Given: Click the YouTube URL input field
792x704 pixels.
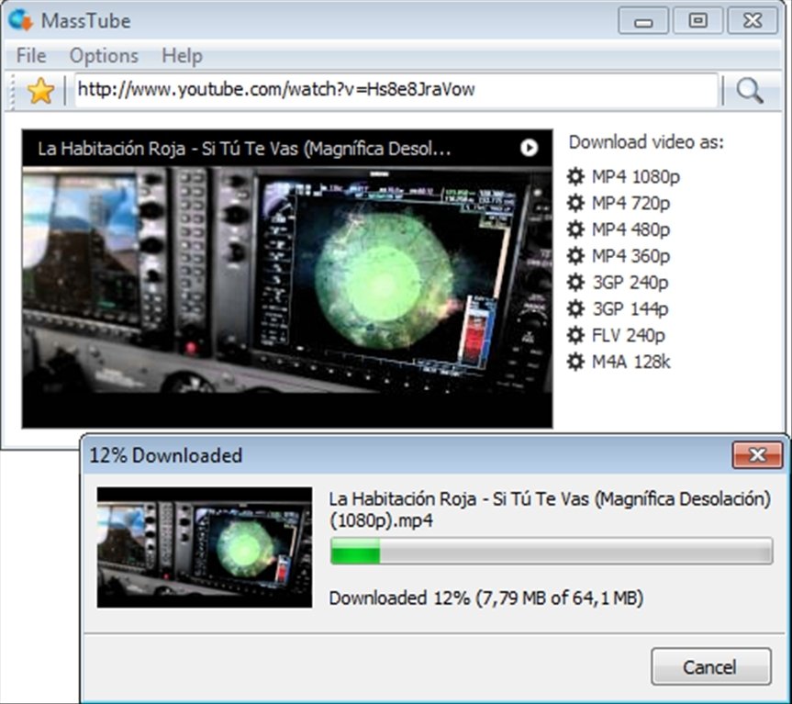Looking at the screenshot, I should coord(396,90).
